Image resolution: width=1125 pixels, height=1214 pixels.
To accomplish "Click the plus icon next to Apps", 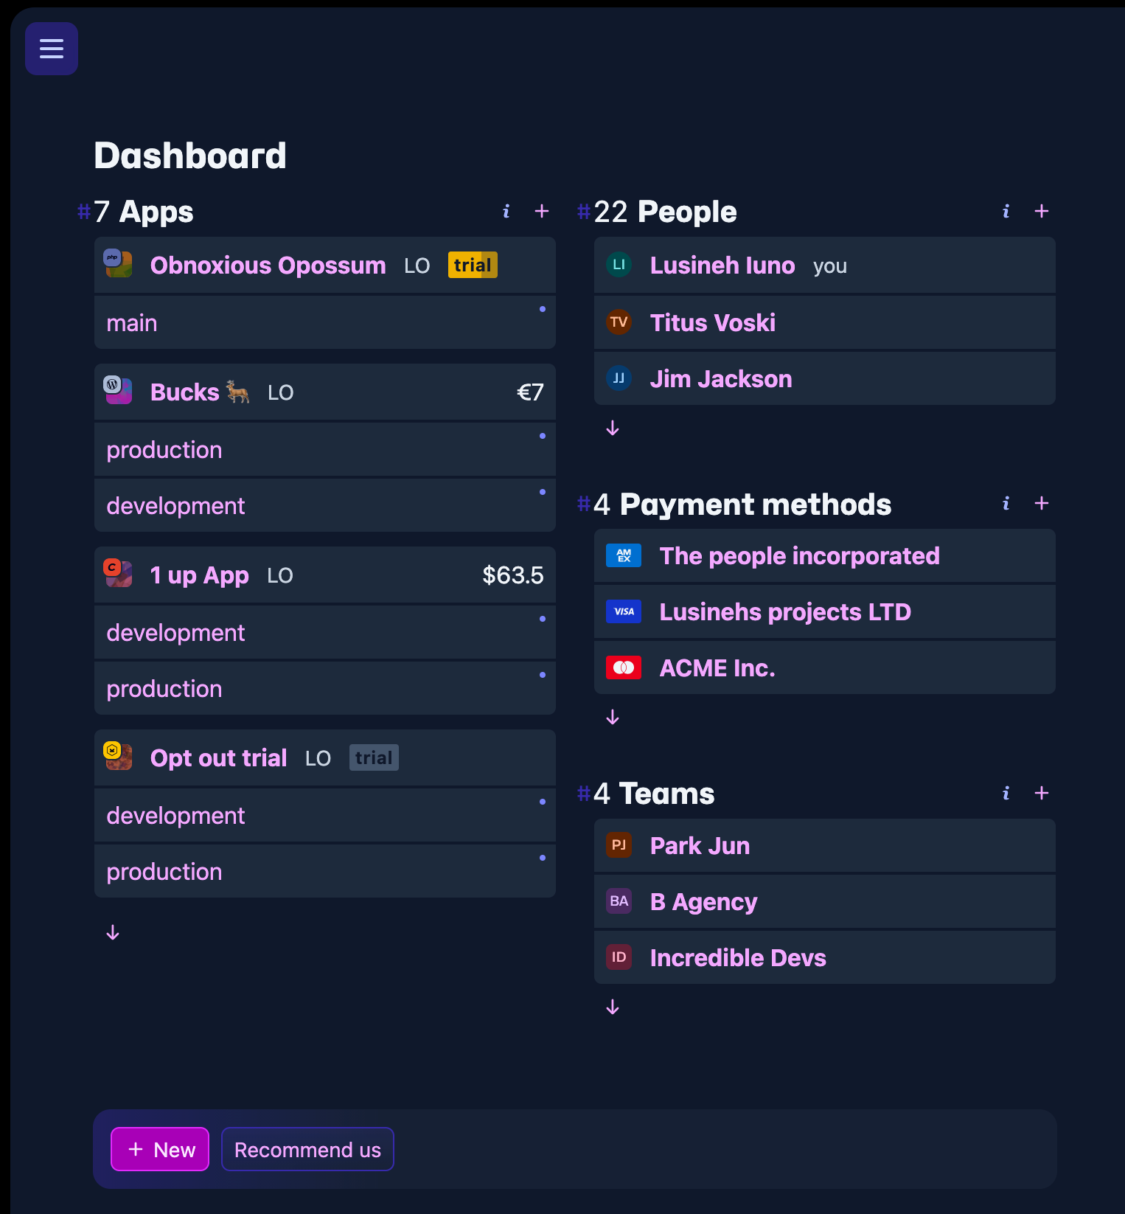I will 542,212.
